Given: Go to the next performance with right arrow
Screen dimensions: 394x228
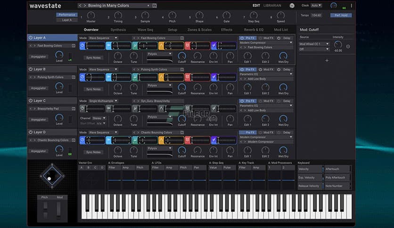Looking at the screenshot, I should pyautogui.click(x=85, y=6).
